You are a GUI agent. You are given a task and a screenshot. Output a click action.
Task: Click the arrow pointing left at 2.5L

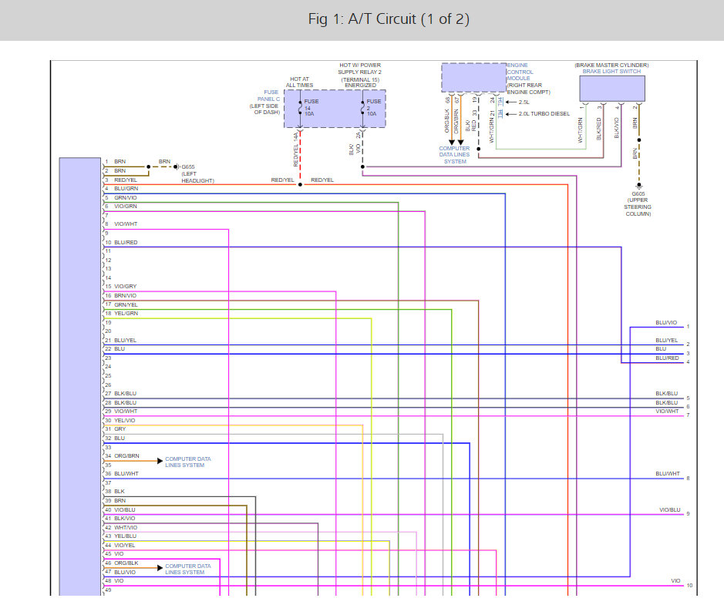tap(510, 102)
